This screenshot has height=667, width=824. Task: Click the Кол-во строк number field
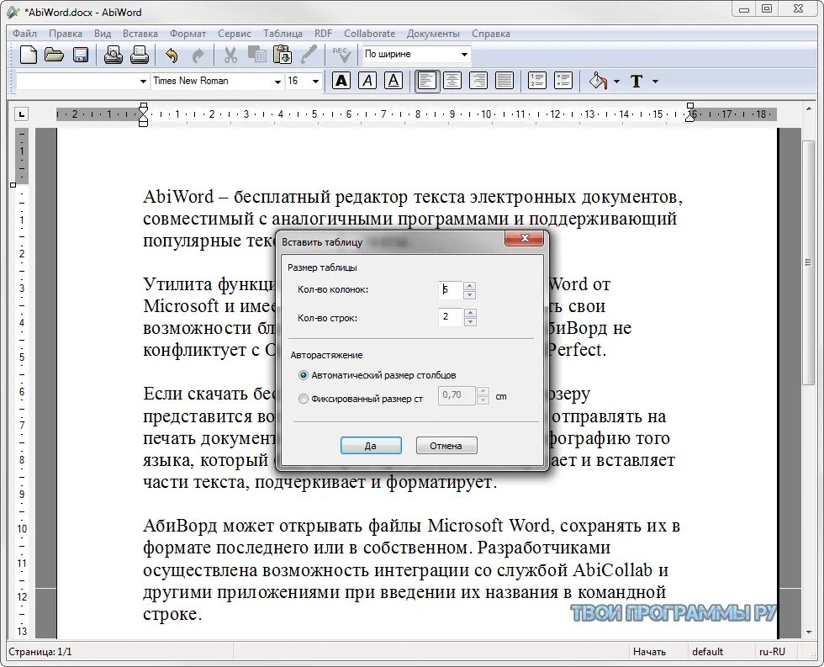point(451,317)
